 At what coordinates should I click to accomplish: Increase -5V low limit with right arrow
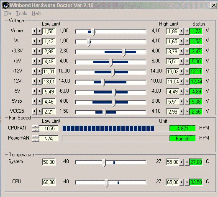click(40, 91)
